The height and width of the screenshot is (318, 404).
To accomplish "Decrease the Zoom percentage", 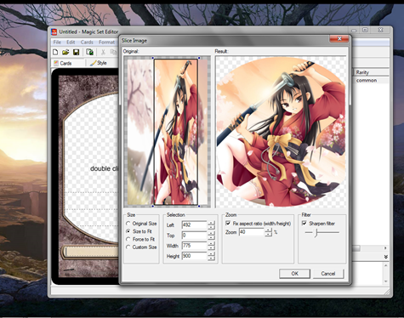I will (269, 235).
